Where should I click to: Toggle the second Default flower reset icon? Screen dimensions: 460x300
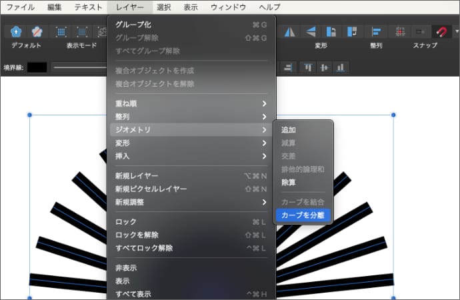tap(37, 31)
